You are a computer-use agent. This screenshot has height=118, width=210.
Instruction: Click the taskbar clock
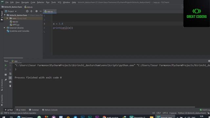202,117
